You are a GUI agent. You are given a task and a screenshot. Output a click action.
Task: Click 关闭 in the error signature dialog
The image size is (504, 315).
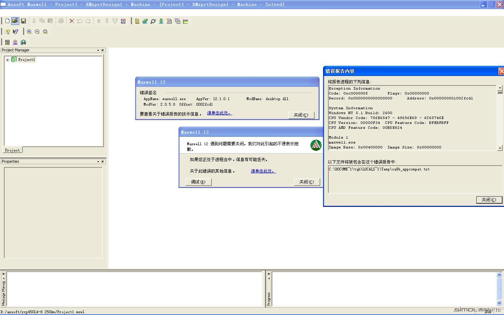[301, 115]
